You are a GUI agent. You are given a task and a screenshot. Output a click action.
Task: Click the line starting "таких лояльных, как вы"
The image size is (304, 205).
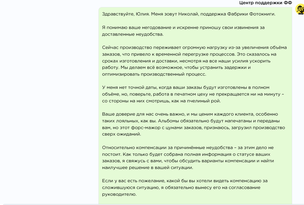[x=191, y=121]
